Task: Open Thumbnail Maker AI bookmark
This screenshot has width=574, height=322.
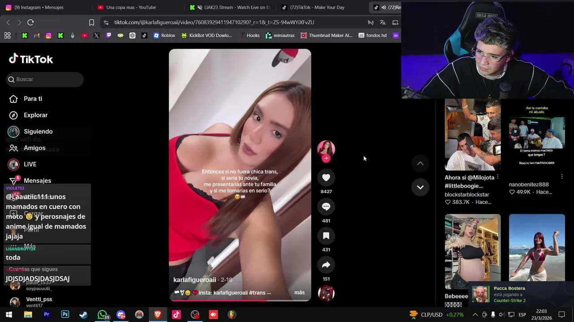Action: click(326, 35)
